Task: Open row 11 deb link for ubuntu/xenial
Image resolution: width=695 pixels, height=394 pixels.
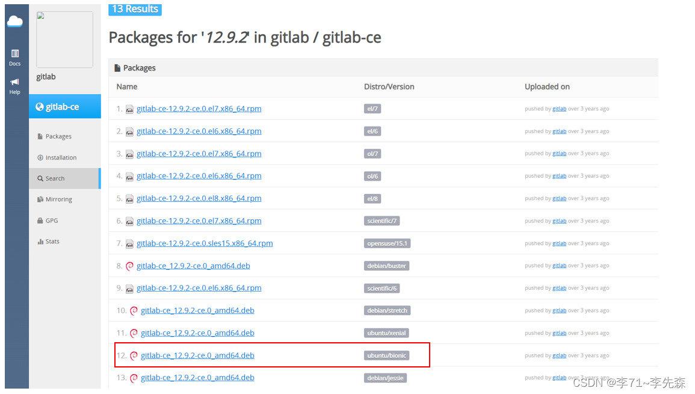Action: click(198, 333)
